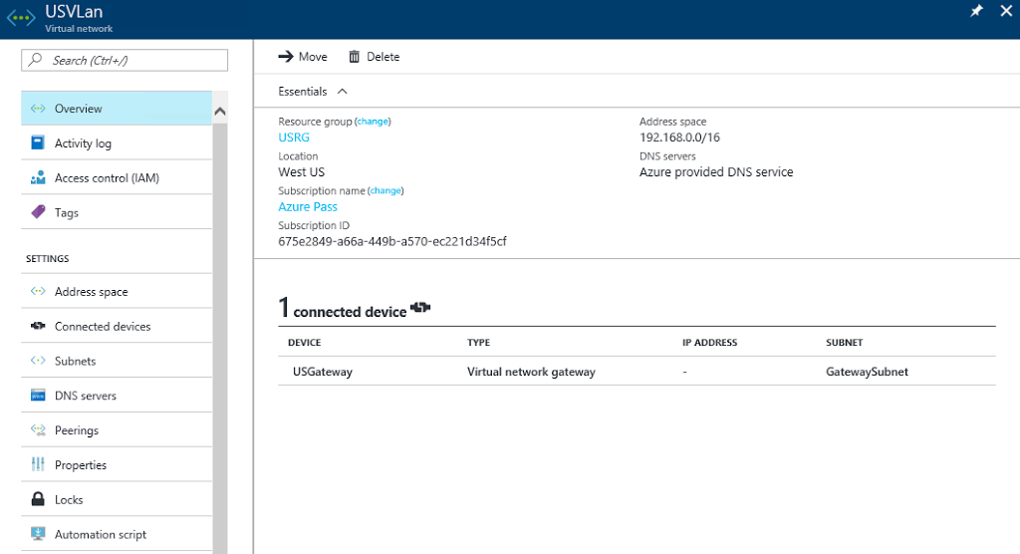
Task: Open the Subnets settings item
Action: pos(117,361)
